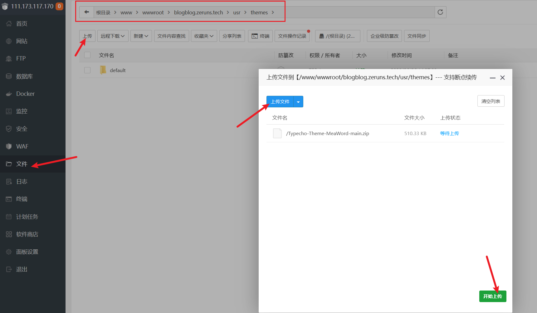Click the back arrow in path bar
This screenshot has width=537, height=313.
point(86,12)
